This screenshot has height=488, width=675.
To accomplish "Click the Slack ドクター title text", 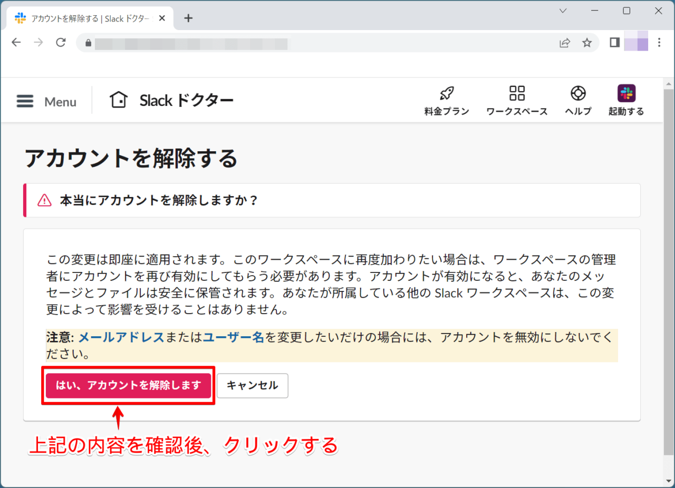I will [186, 100].
